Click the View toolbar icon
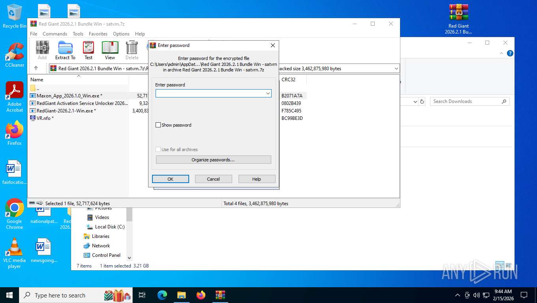This screenshot has height=303, width=537. coord(110,50)
